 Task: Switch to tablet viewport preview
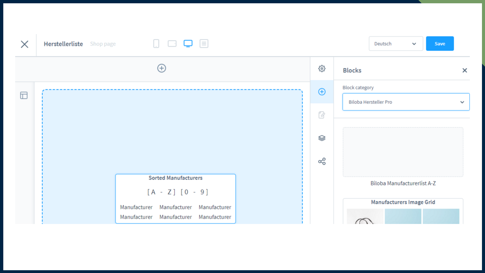(x=172, y=44)
